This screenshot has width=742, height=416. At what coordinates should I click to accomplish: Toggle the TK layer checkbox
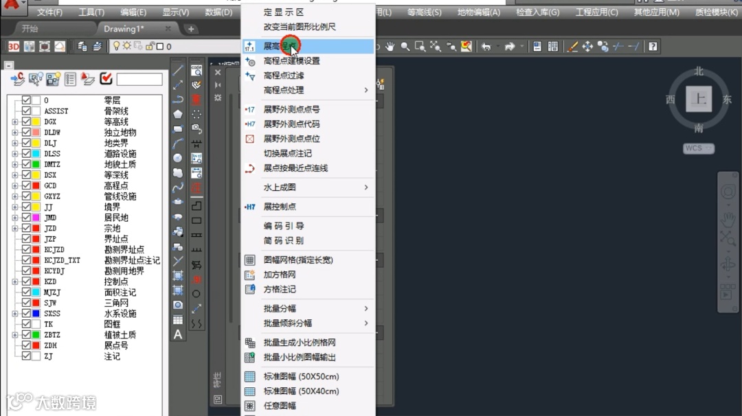[x=27, y=324]
